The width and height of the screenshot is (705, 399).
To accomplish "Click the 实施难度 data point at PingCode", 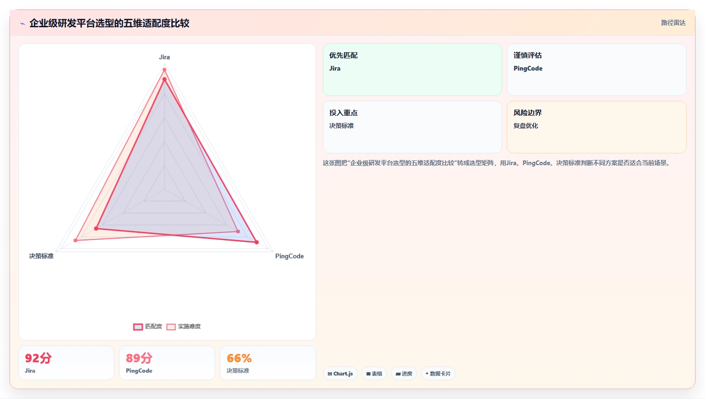I will click(238, 231).
